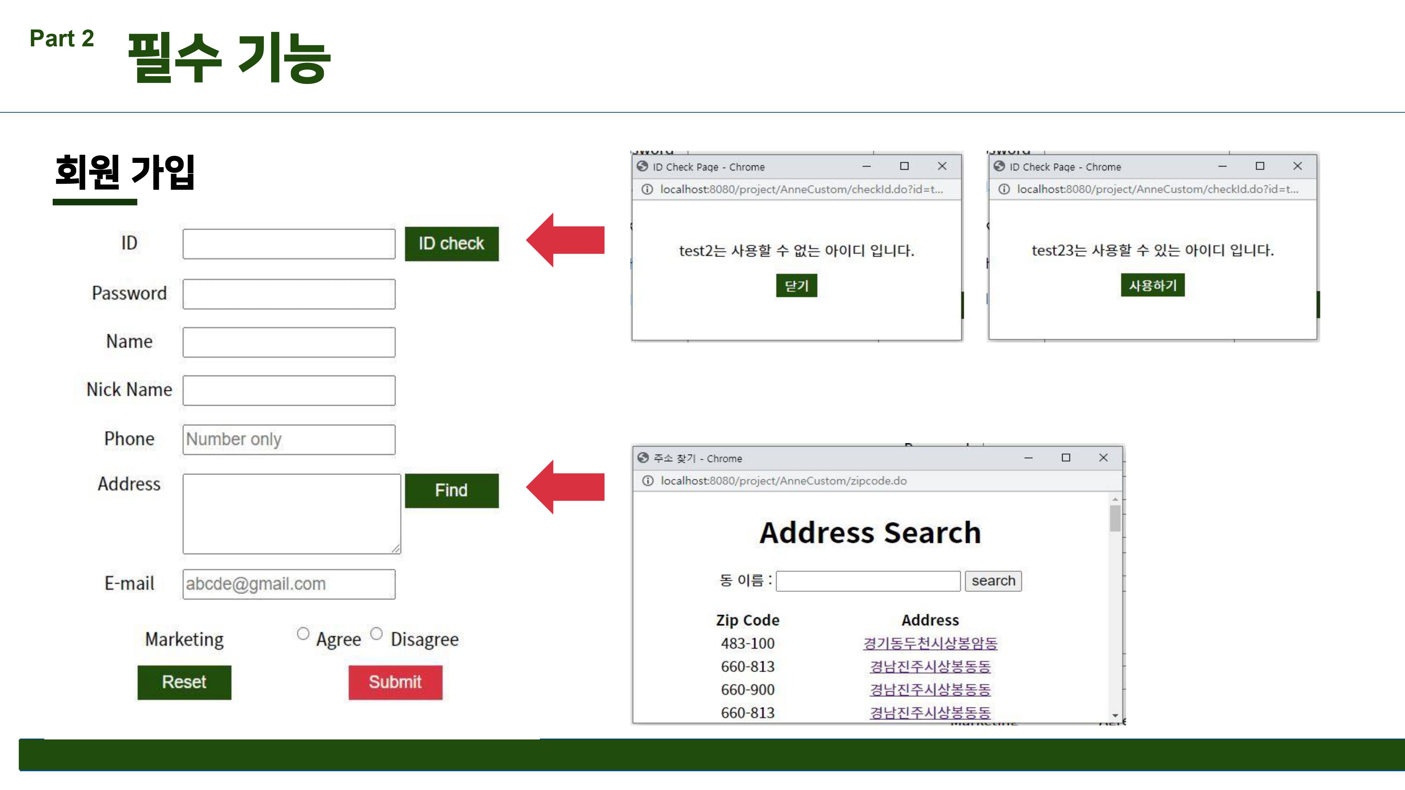1405x790 pixels.
Task: Click the 사용하기 button in test23 popup
Action: (1152, 285)
